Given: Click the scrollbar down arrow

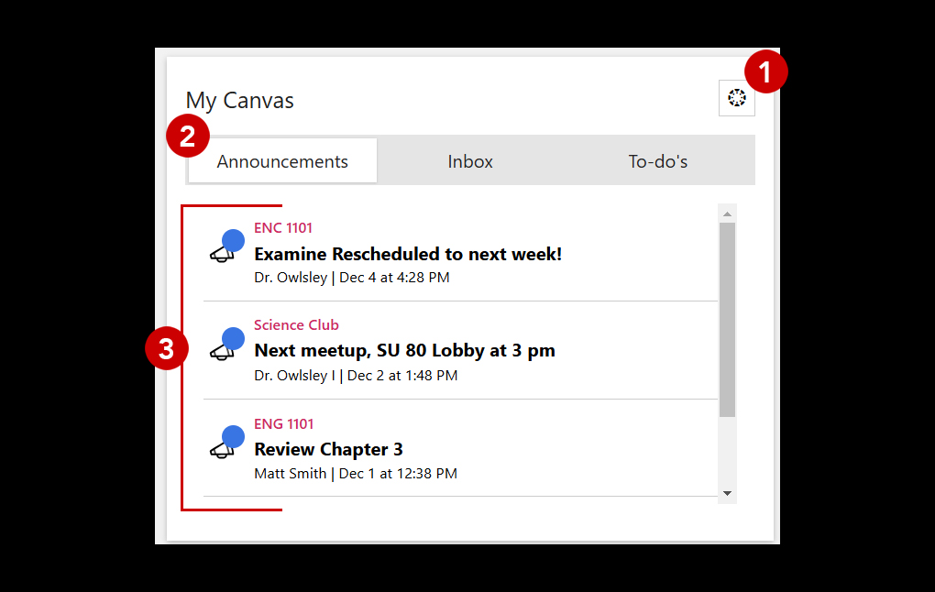Looking at the screenshot, I should pos(728,493).
